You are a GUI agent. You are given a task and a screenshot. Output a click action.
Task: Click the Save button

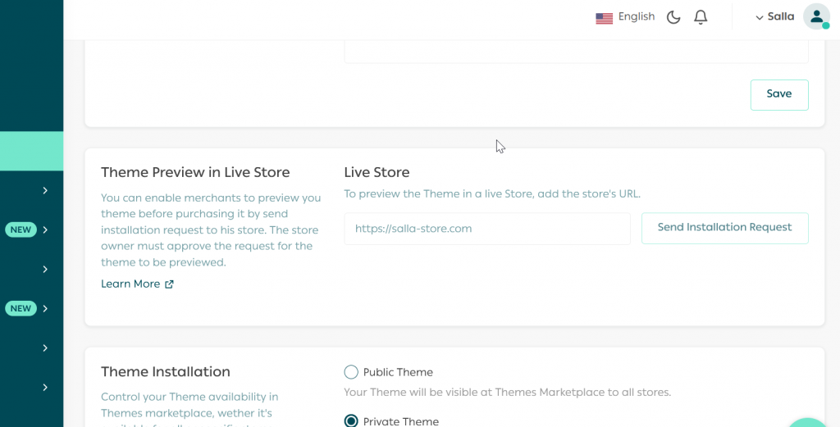click(778, 94)
